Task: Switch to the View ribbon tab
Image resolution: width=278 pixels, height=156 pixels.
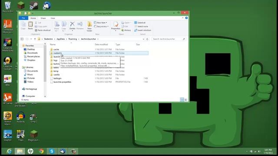Action: [53, 18]
